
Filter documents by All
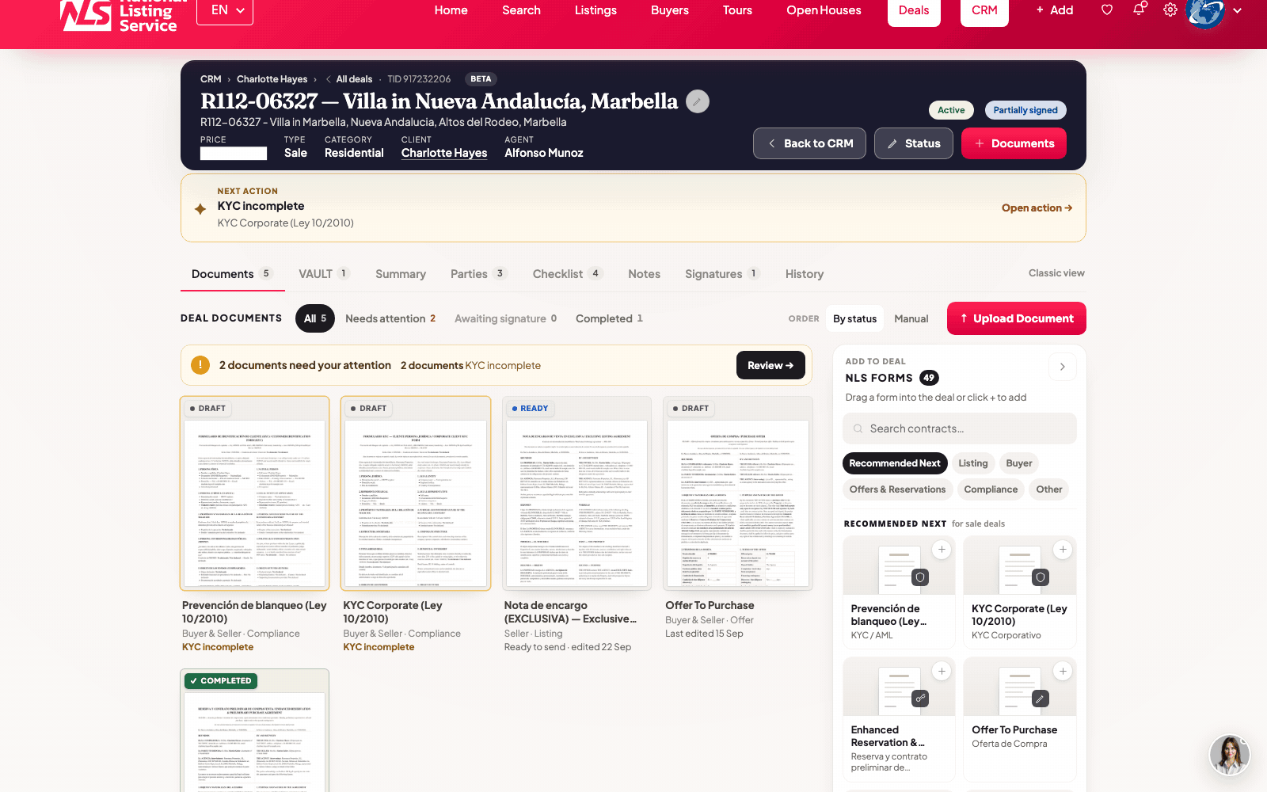click(x=315, y=318)
